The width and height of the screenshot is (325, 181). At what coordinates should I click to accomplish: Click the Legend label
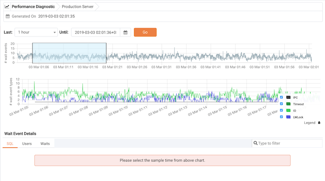(x=310, y=123)
